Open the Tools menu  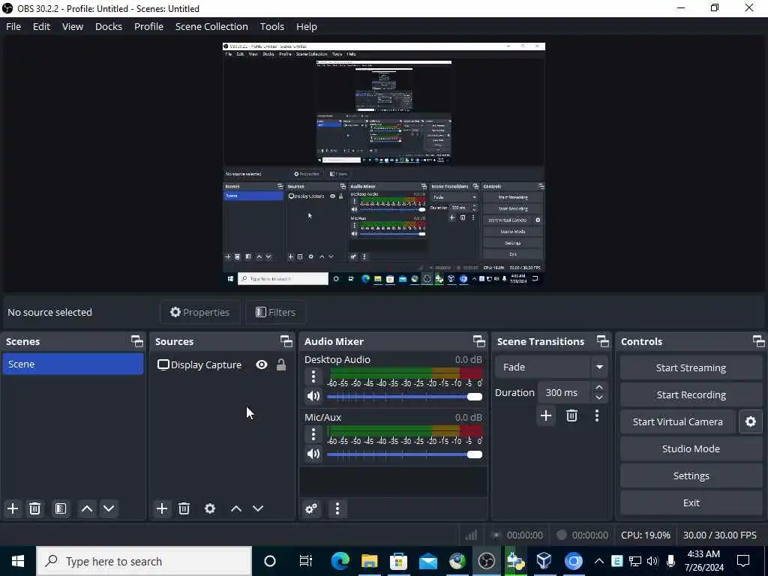pyautogui.click(x=271, y=26)
